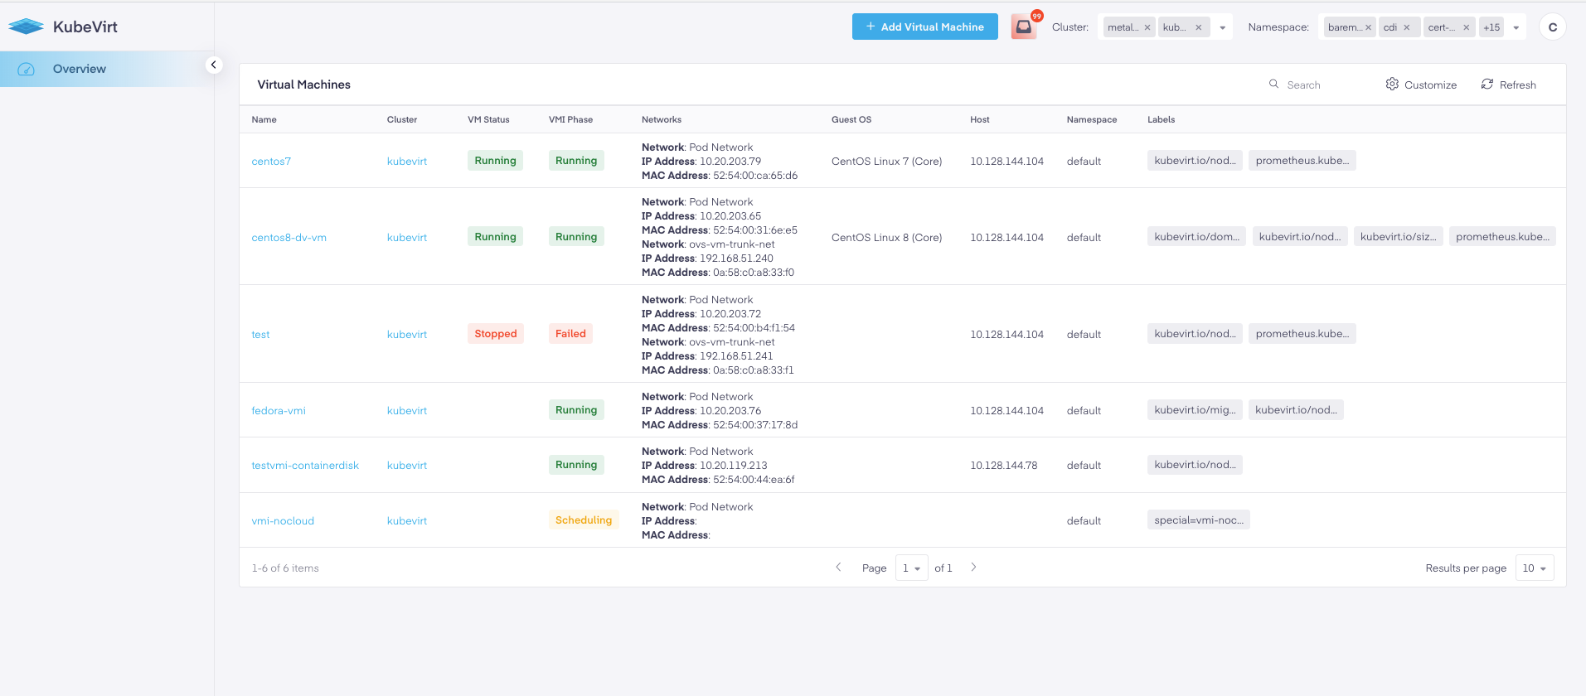
Task: Open the fedora-vmi virtual machine
Action: pyautogui.click(x=279, y=410)
